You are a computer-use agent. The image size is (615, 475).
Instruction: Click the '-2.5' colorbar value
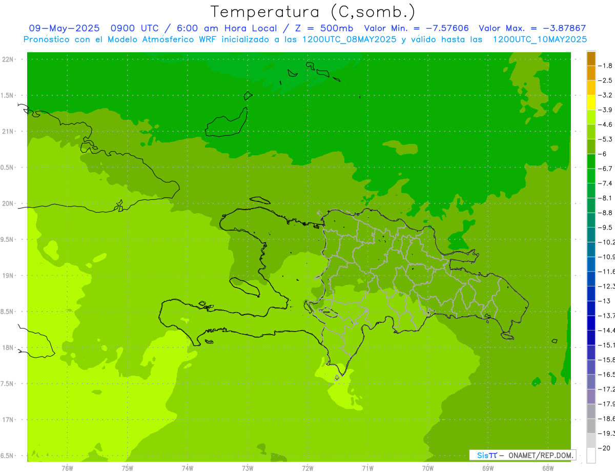click(606, 80)
